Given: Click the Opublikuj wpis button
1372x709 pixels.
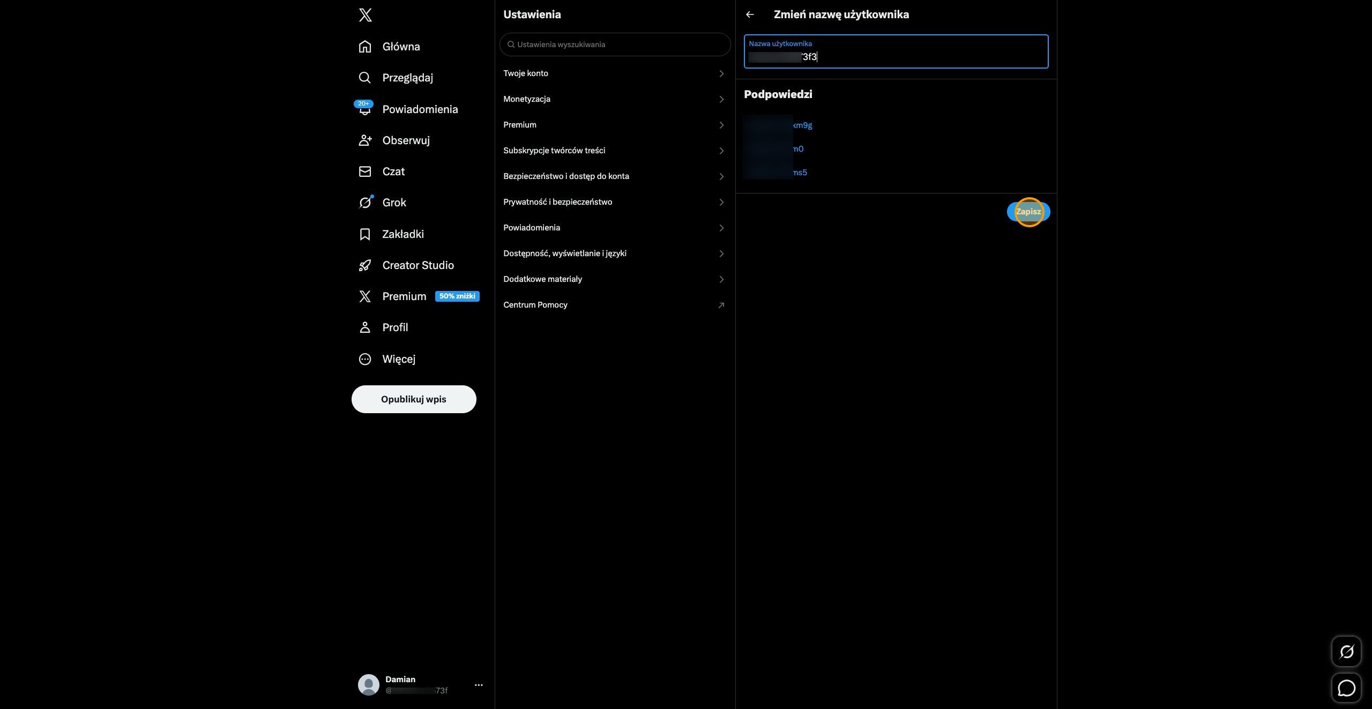Looking at the screenshot, I should coord(414,399).
